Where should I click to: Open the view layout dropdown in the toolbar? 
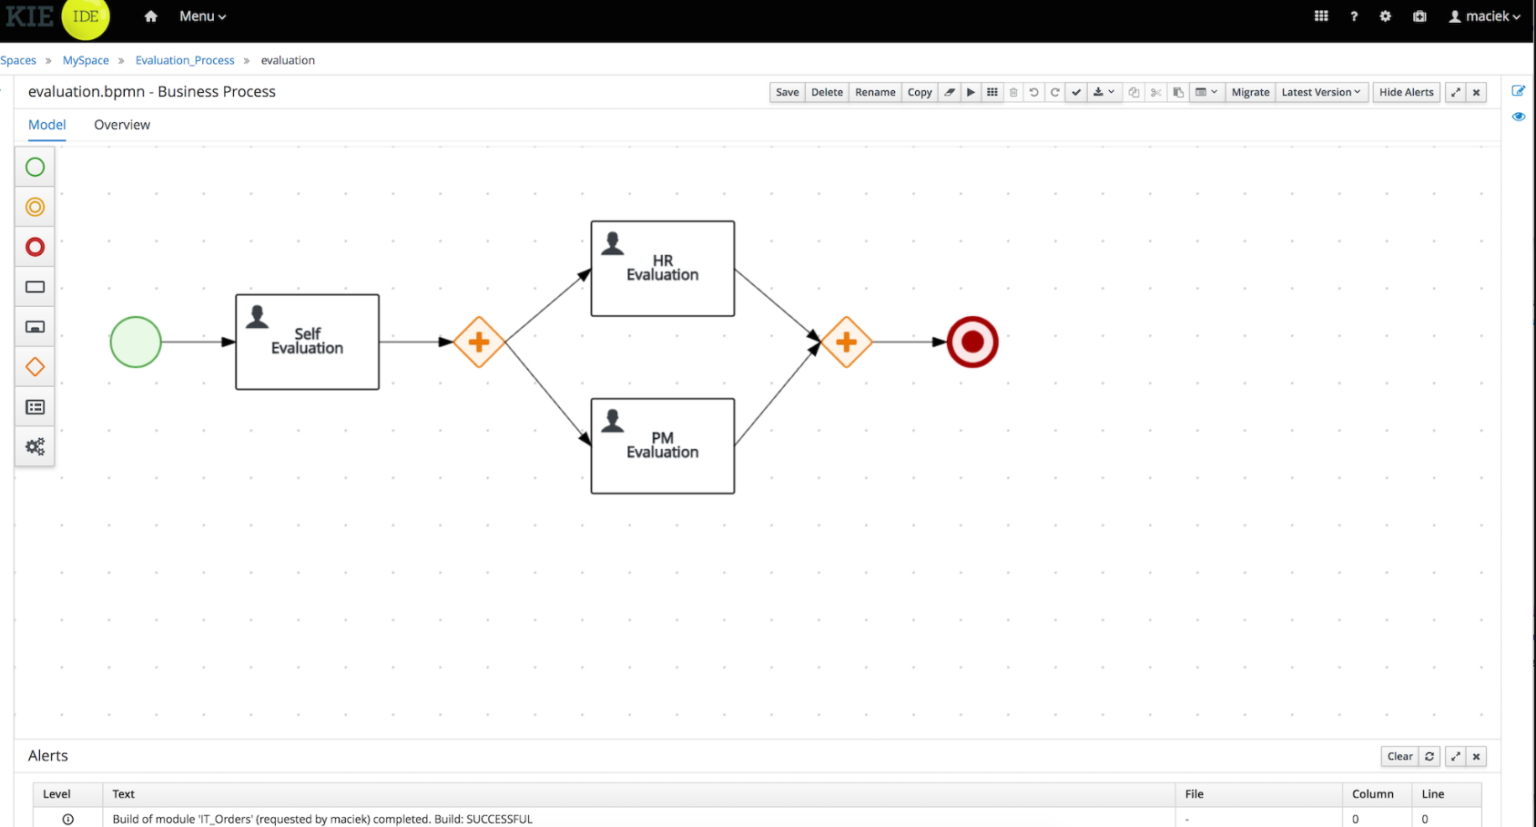(x=1206, y=92)
